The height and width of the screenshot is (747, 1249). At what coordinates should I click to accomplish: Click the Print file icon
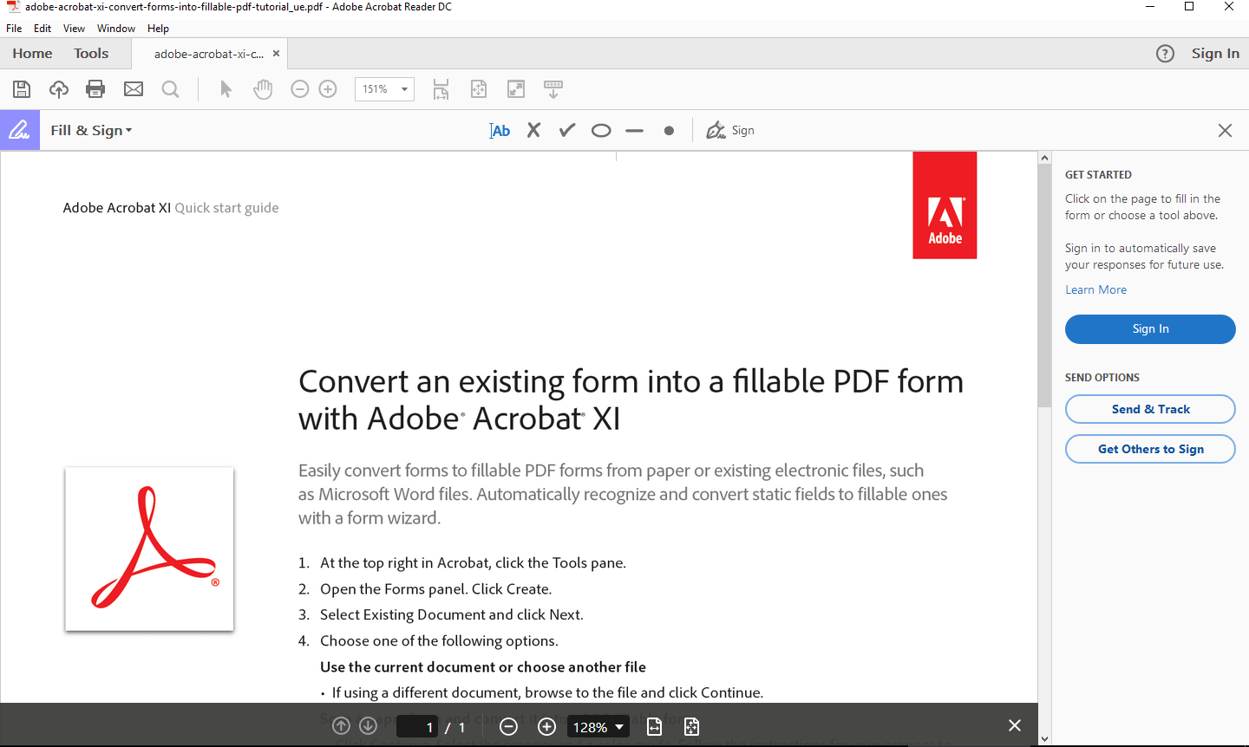pyautogui.click(x=95, y=89)
